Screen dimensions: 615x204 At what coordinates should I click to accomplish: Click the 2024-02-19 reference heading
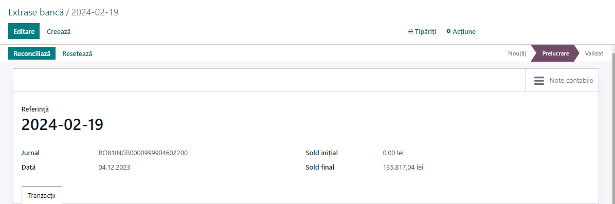[x=62, y=125]
